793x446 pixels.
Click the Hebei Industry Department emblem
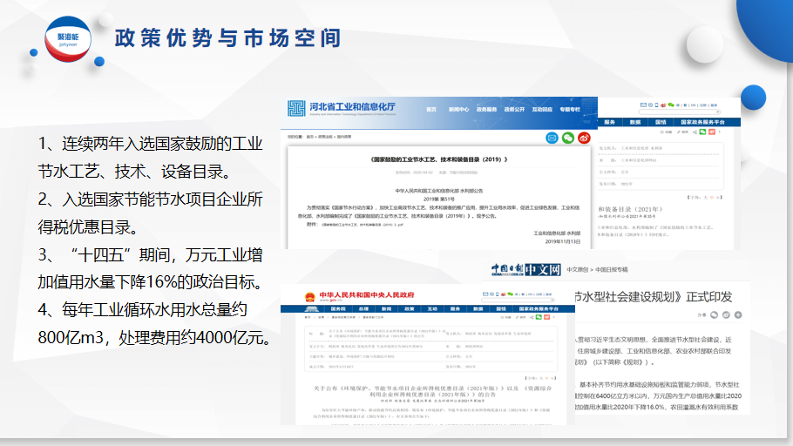click(296, 108)
